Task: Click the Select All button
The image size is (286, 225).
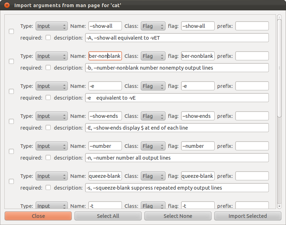Action: (108, 216)
